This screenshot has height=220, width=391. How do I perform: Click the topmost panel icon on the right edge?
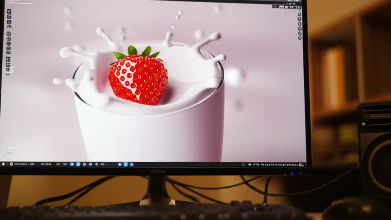tap(299, 14)
